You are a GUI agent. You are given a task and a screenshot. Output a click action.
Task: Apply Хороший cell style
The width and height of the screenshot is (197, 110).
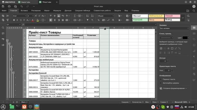[x=140, y=20]
